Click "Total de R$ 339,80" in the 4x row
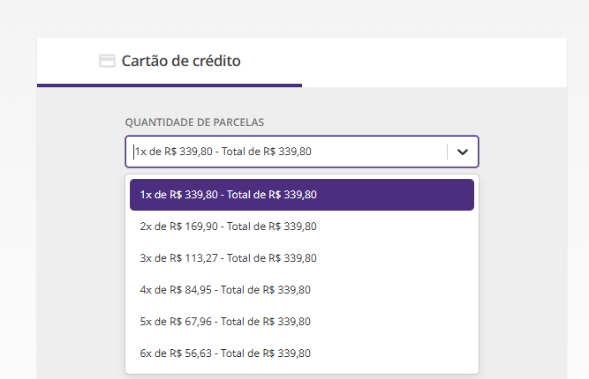Screen dimensions: 589x379 coord(266,290)
